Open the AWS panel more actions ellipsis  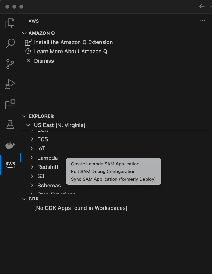(202, 21)
